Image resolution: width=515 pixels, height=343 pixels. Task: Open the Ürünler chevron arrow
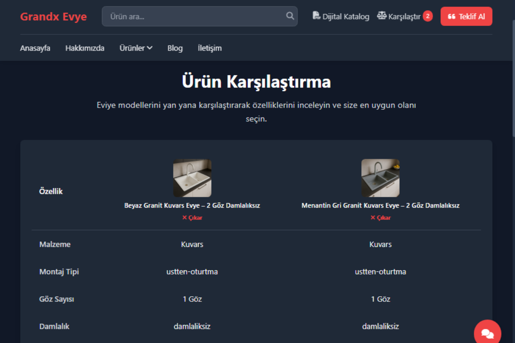149,48
